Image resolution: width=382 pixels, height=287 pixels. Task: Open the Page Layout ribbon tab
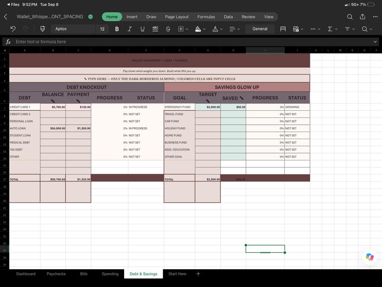(x=177, y=16)
